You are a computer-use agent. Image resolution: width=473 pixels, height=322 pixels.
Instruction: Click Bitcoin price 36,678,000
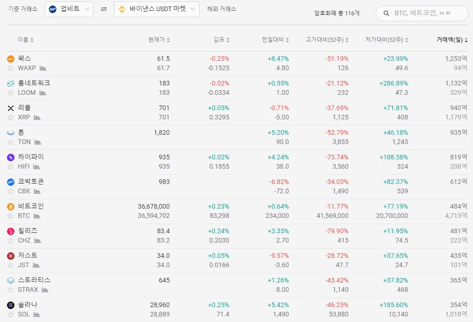point(154,206)
